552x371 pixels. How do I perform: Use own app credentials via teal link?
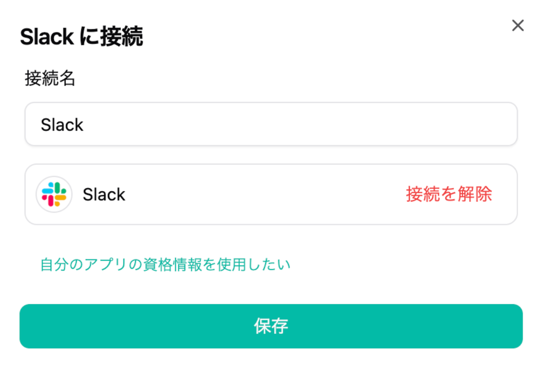coord(165,264)
